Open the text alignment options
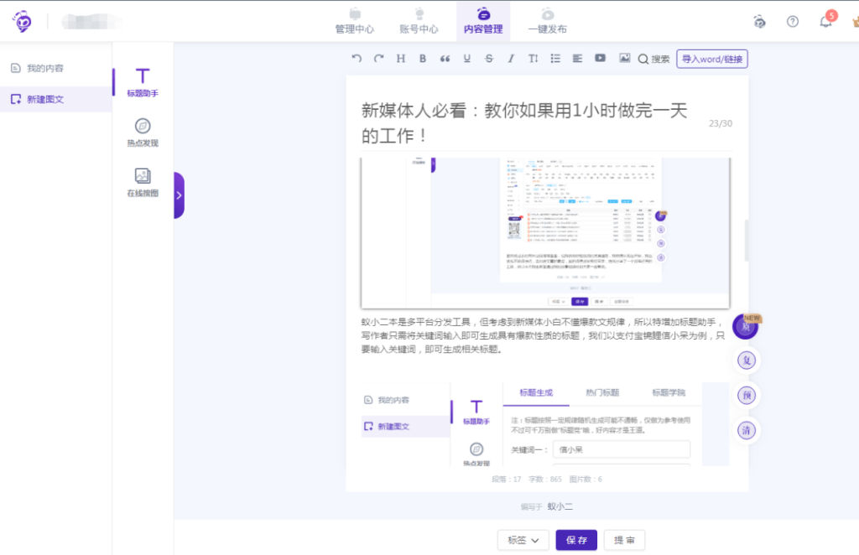The height and width of the screenshot is (555, 859). click(x=577, y=59)
